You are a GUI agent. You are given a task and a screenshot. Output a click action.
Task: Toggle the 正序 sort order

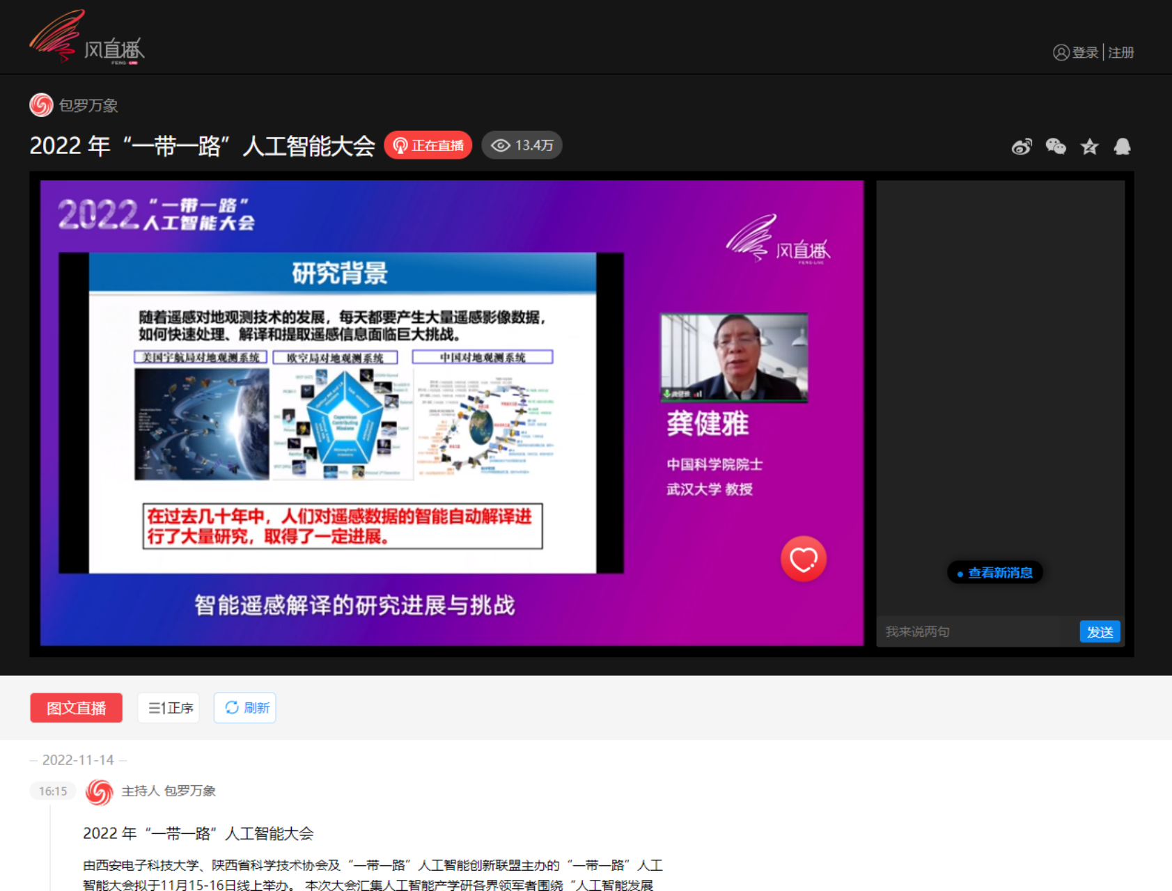click(x=169, y=708)
